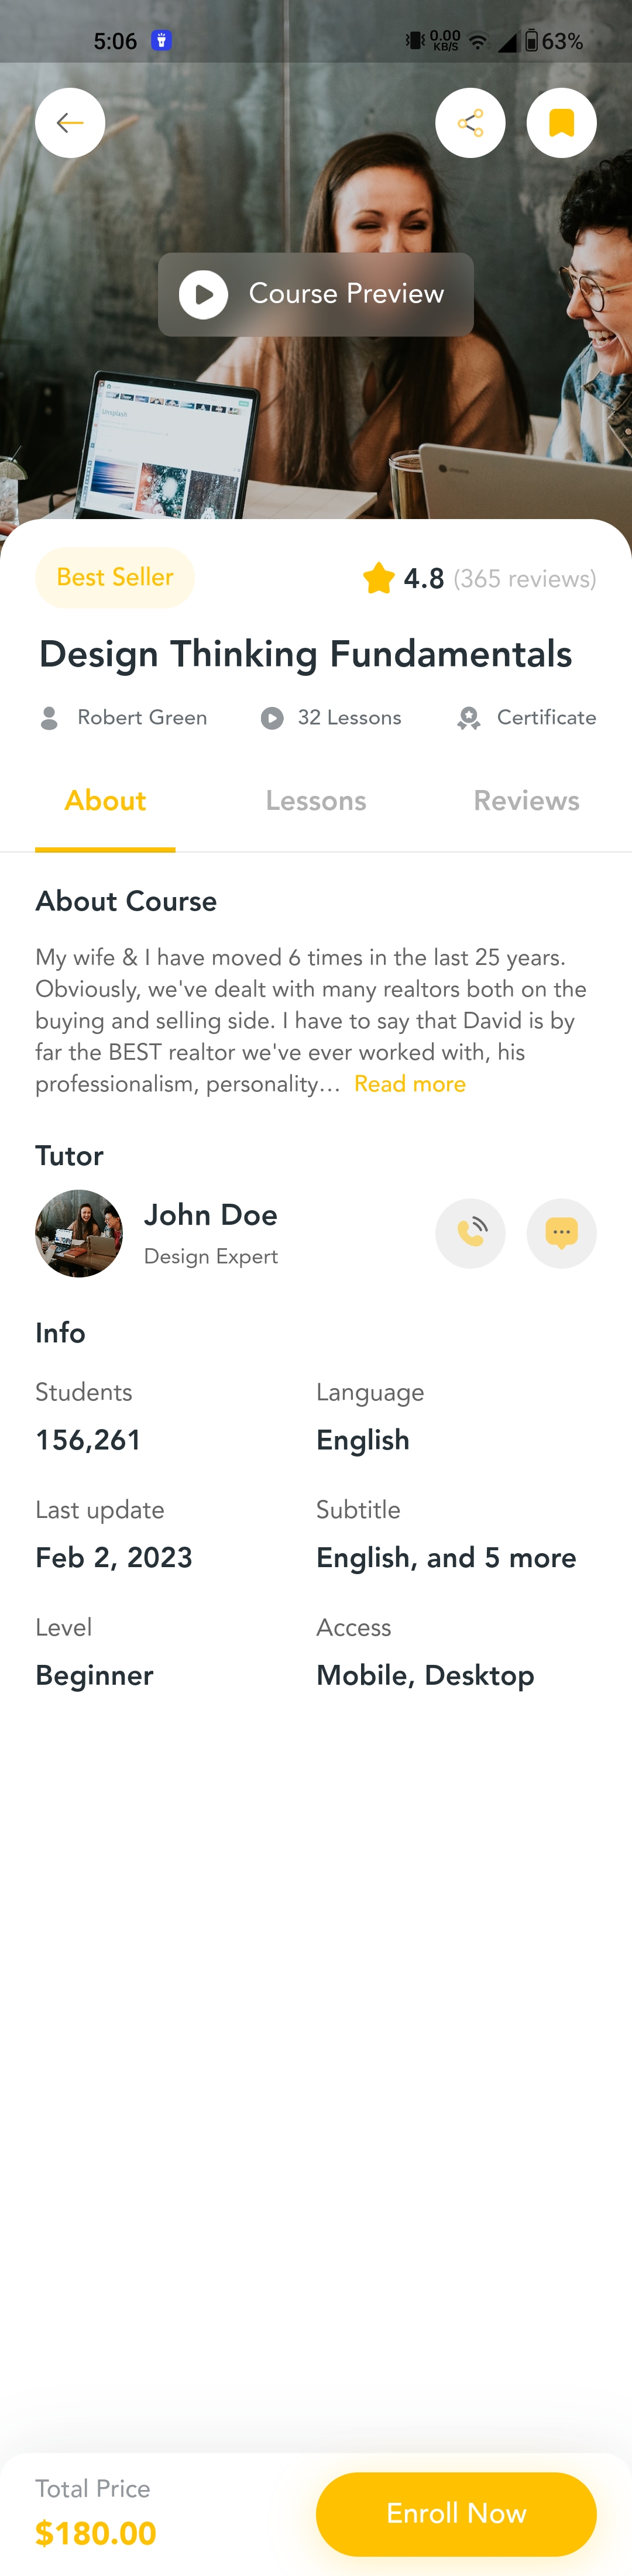
Task: Tap the Wi-Fi status icon
Action: [479, 41]
